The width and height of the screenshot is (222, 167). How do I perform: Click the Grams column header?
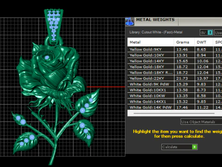[x=184, y=42]
